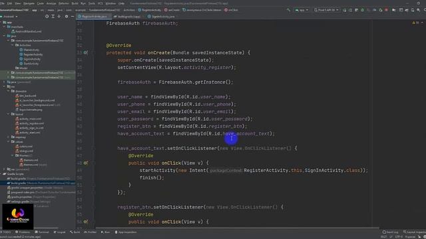Select MainActivity in the project tree

[x=29, y=50]
